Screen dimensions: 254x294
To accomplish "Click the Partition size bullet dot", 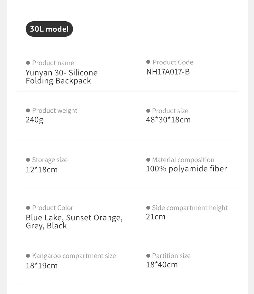I will click(148, 256).
